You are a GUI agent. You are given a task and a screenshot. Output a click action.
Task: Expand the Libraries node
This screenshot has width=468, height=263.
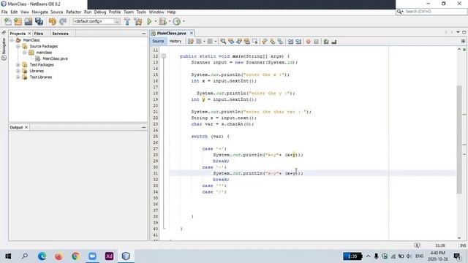[18, 71]
